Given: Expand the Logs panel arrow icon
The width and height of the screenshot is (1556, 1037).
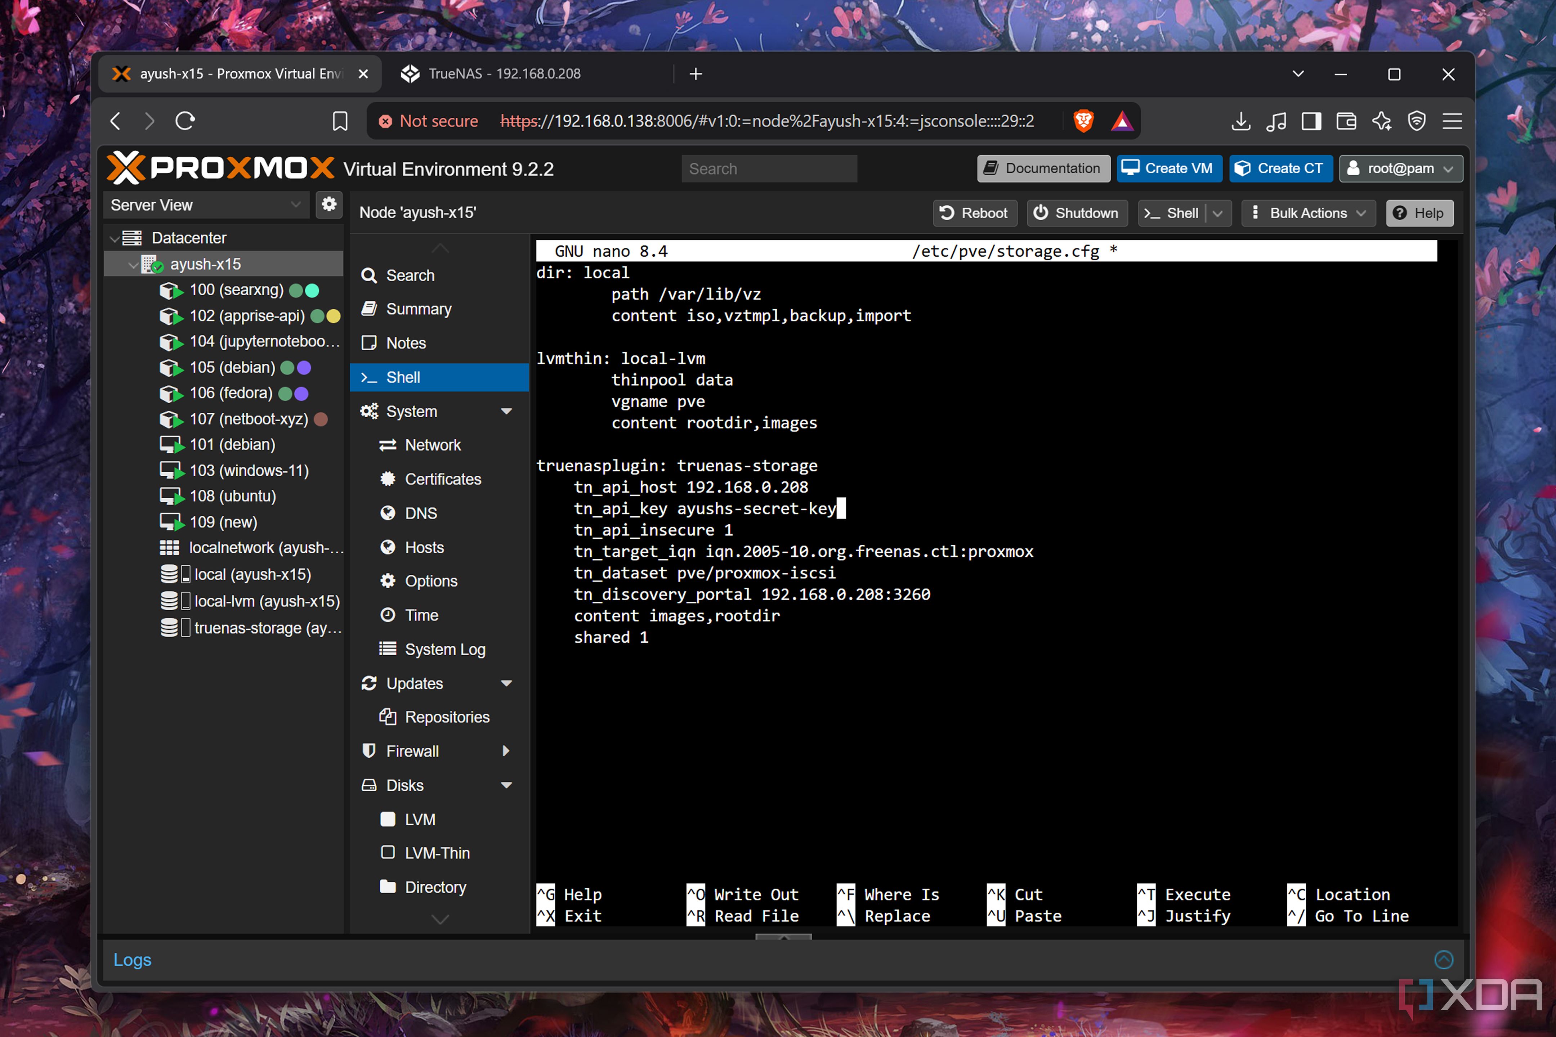Looking at the screenshot, I should coord(1444,959).
